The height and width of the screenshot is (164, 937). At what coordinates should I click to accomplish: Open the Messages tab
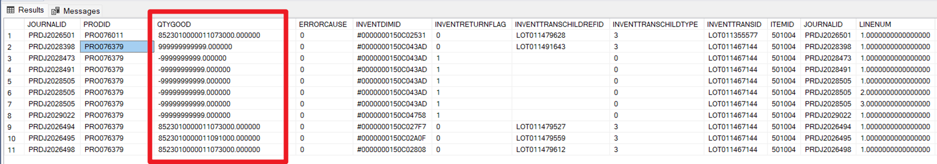click(x=75, y=10)
